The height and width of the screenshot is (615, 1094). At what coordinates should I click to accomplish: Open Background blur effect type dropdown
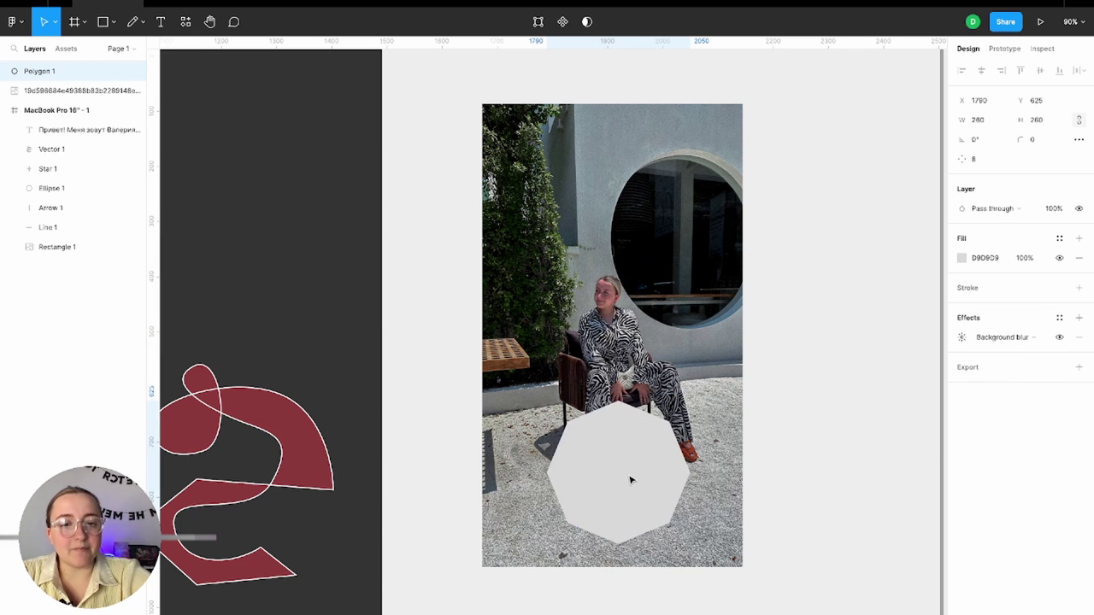[1005, 337]
